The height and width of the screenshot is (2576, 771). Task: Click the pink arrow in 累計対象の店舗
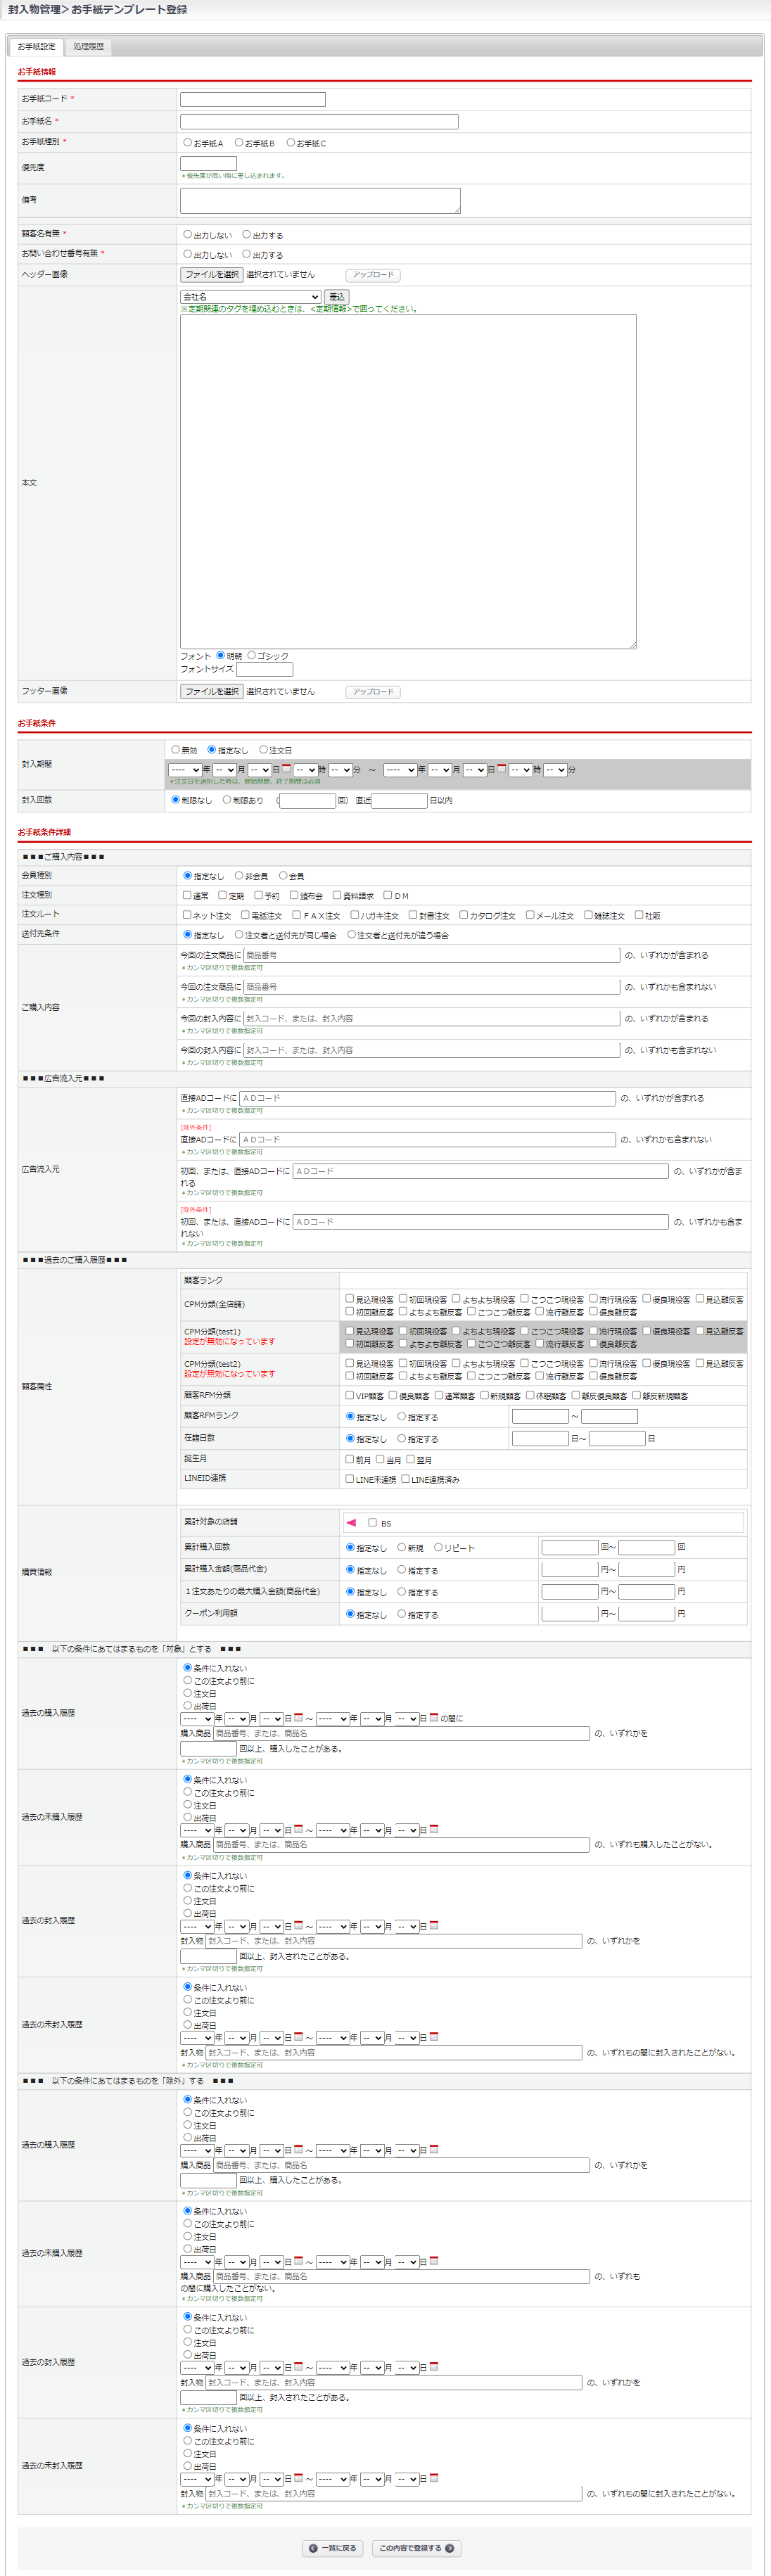(351, 1522)
